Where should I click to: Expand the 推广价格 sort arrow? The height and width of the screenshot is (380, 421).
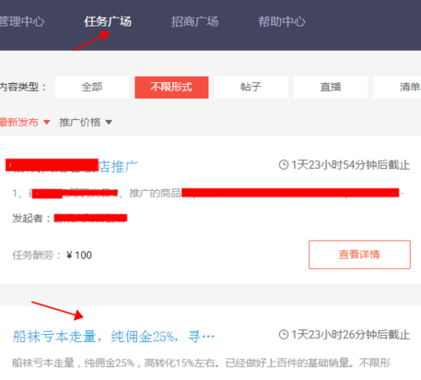[x=109, y=123]
